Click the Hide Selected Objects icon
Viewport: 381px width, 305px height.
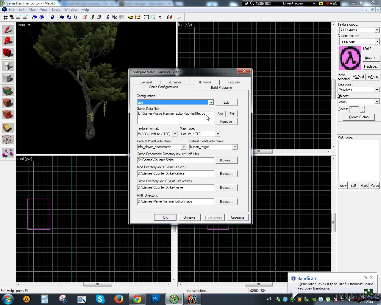click(85, 17)
